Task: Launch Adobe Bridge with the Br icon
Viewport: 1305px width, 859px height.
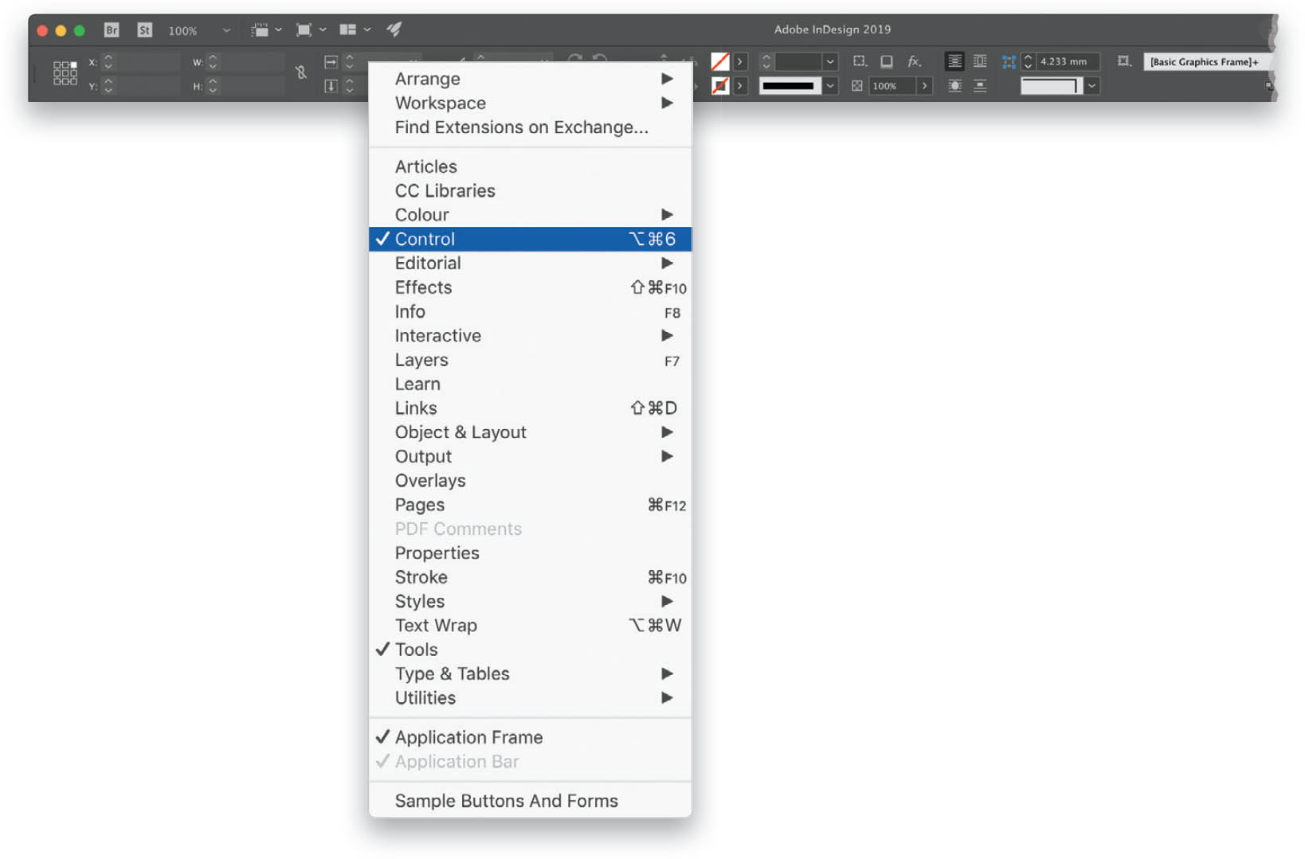Action: pos(111,29)
